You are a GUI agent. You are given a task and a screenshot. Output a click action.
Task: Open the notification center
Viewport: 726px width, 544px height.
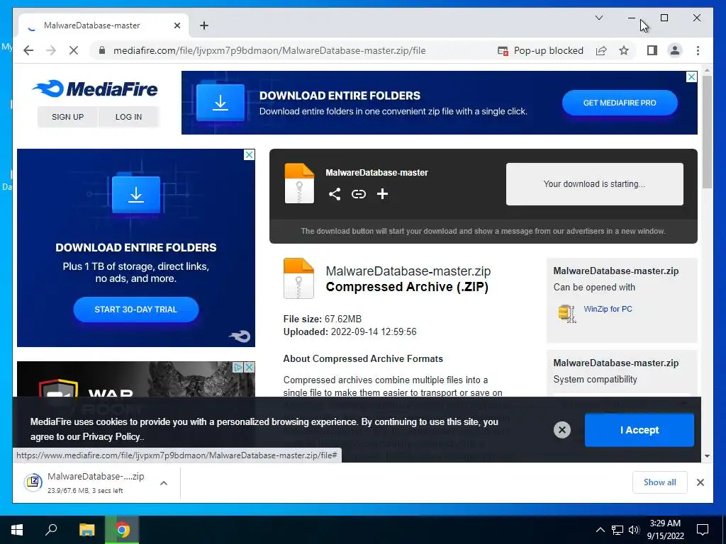(703, 530)
